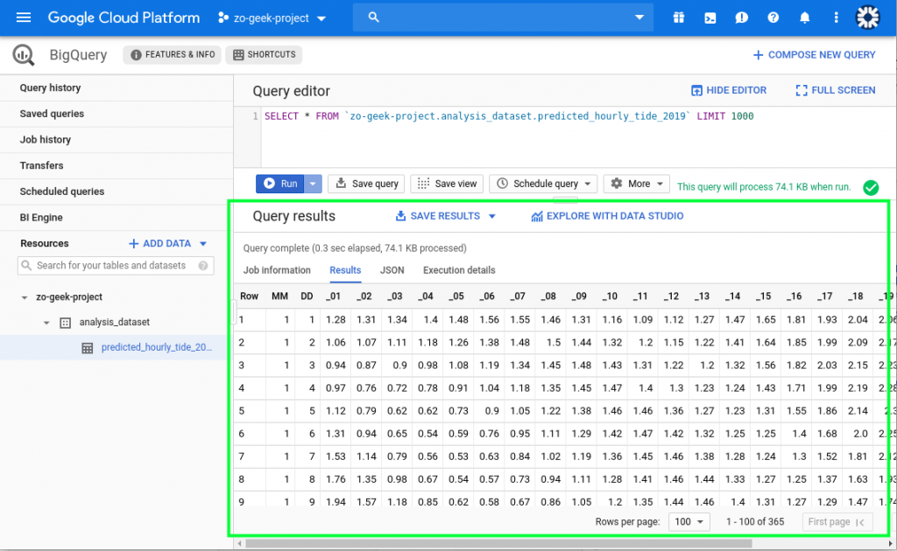Click the search magnifier icon in top bar
Viewport: 897px width, 551px height.
(x=373, y=17)
